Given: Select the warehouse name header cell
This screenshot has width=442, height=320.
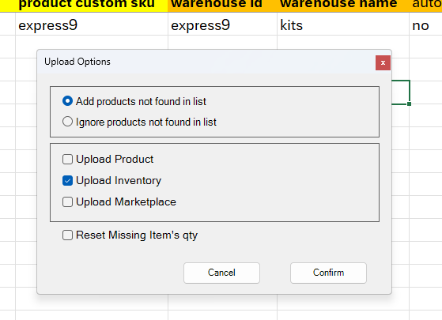Looking at the screenshot, I should click(343, 6).
